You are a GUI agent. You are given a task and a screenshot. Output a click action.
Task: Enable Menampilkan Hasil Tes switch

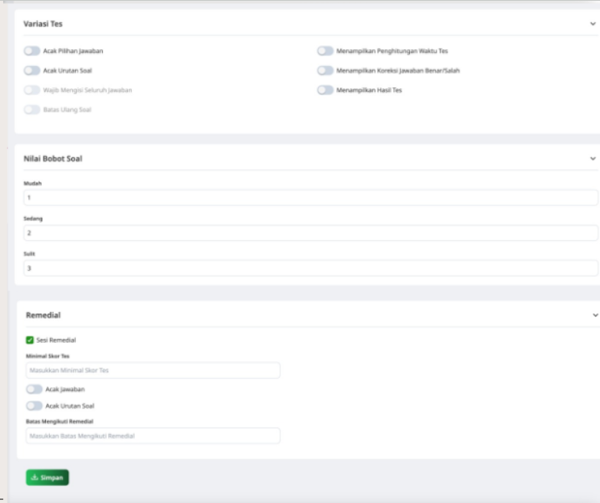(x=325, y=90)
